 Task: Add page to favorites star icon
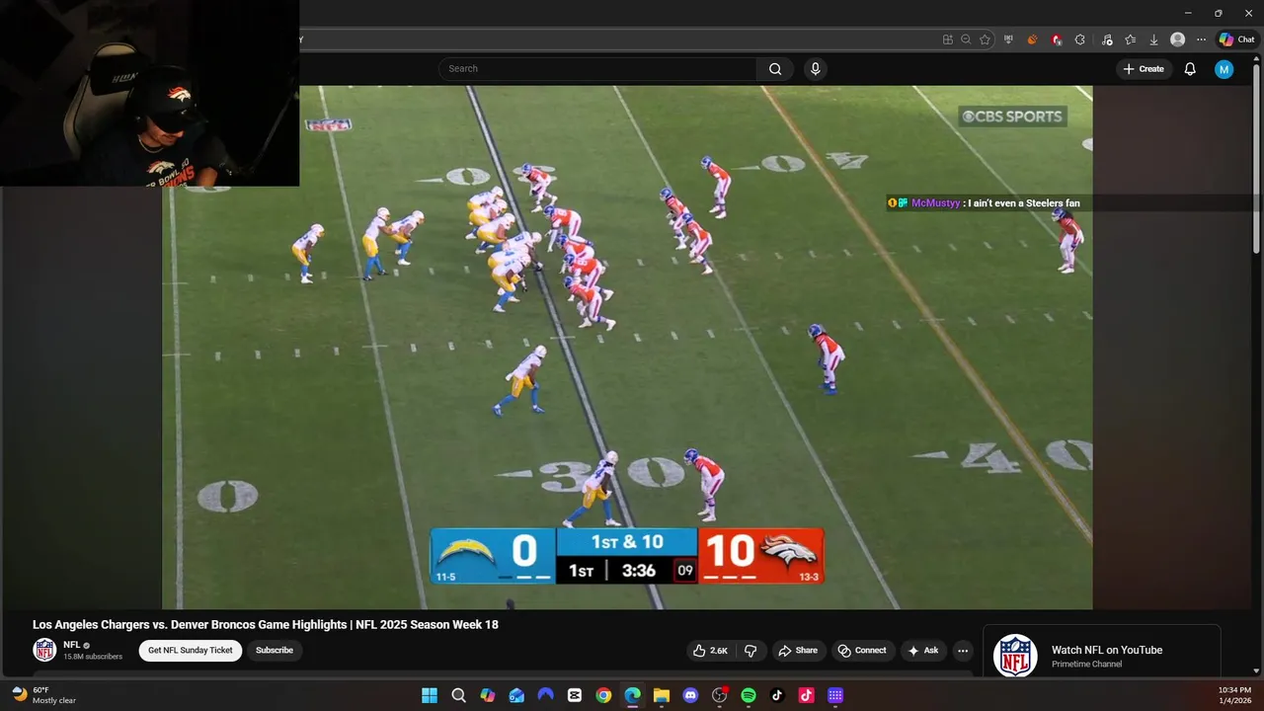pyautogui.click(x=985, y=39)
